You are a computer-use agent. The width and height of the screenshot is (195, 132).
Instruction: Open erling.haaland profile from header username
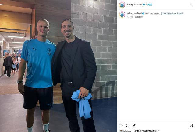pyautogui.click(x=135, y=5)
